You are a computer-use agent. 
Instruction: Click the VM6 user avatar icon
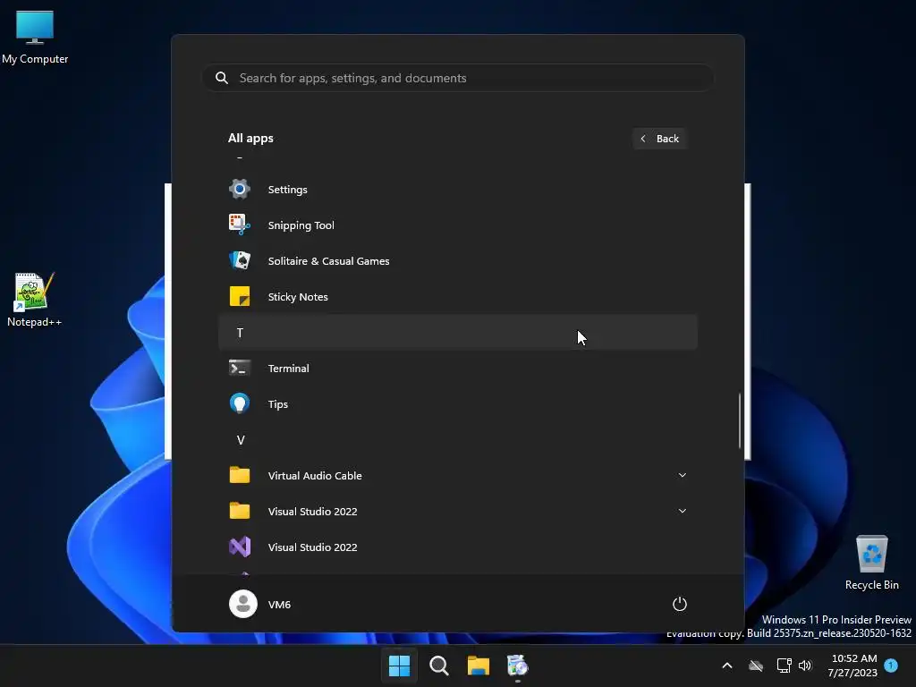point(243,604)
